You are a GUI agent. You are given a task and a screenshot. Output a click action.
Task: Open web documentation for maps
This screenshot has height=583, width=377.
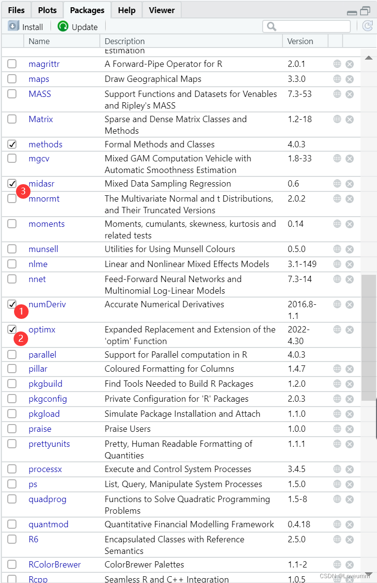click(337, 79)
